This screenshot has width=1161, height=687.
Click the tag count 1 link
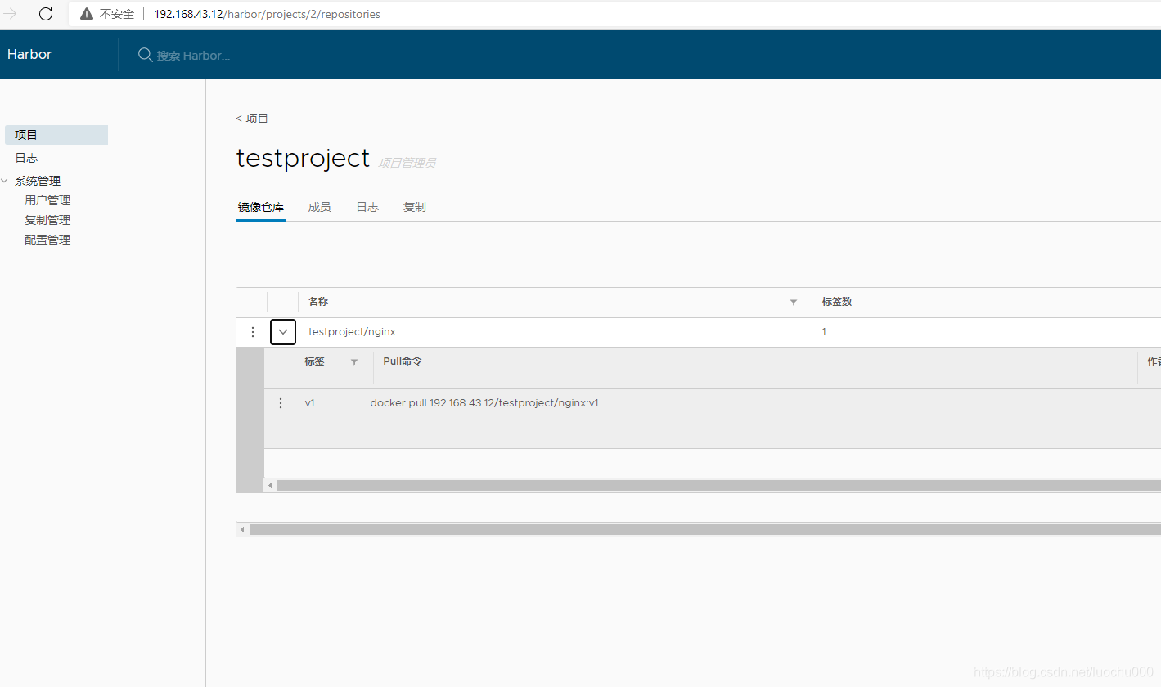824,332
